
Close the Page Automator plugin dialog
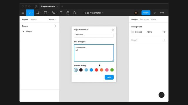coord(113,30)
